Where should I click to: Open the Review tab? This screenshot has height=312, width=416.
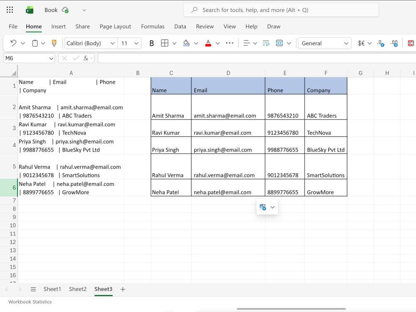tap(205, 27)
